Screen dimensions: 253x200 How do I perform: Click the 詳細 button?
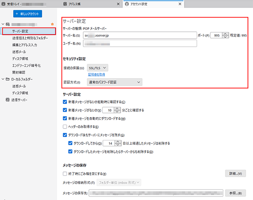coord(235,174)
